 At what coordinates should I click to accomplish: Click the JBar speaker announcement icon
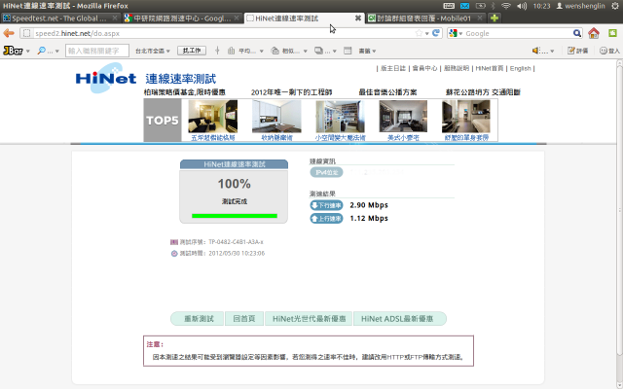point(535,51)
